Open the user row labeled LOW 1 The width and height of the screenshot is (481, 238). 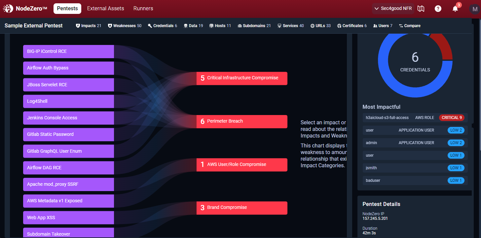[x=415, y=155]
